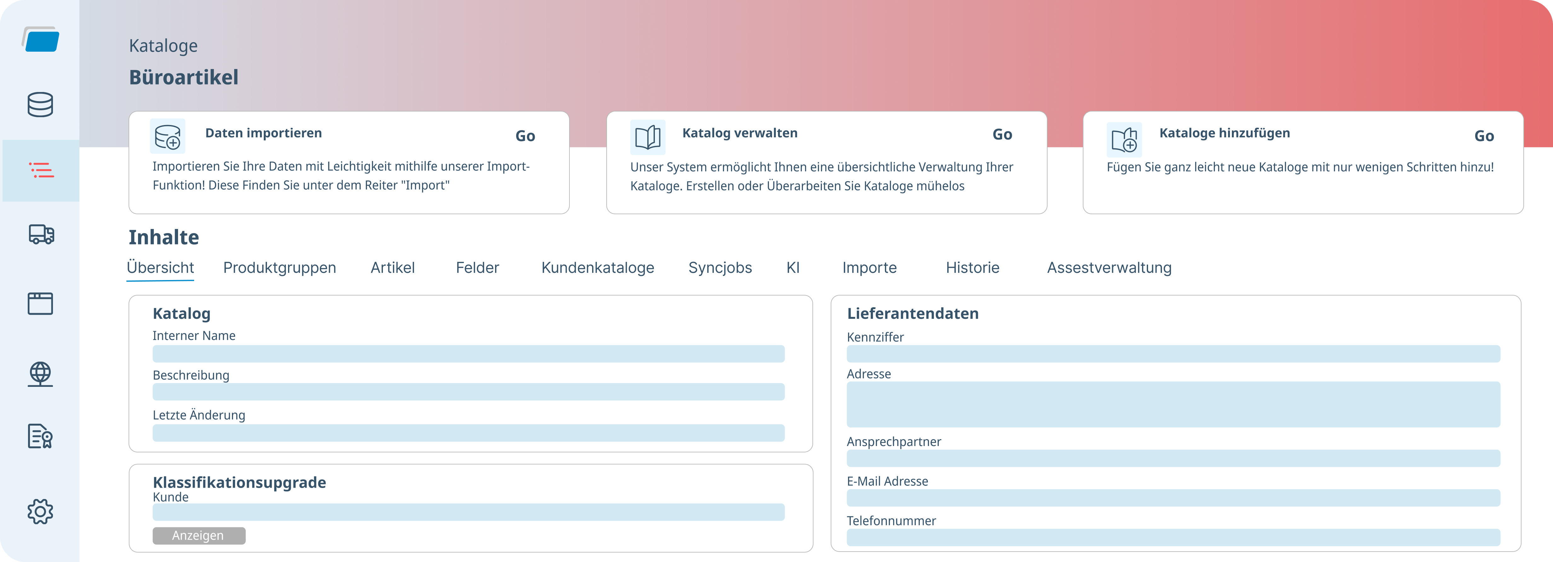Select the Übersicht tab

tap(160, 268)
